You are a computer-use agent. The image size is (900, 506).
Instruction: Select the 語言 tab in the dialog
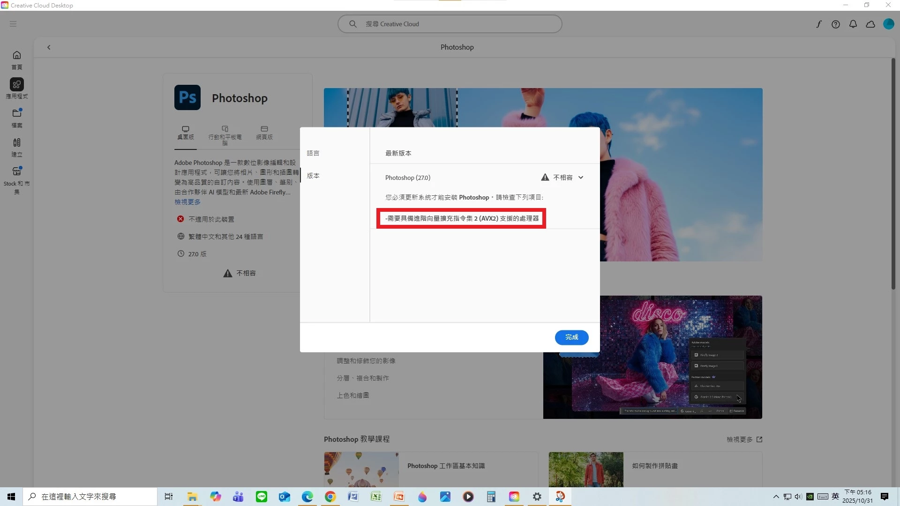point(313,153)
